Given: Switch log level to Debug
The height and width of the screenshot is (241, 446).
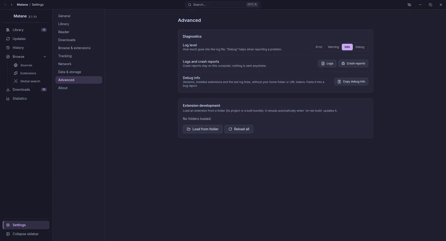Looking at the screenshot, I should coord(360,47).
